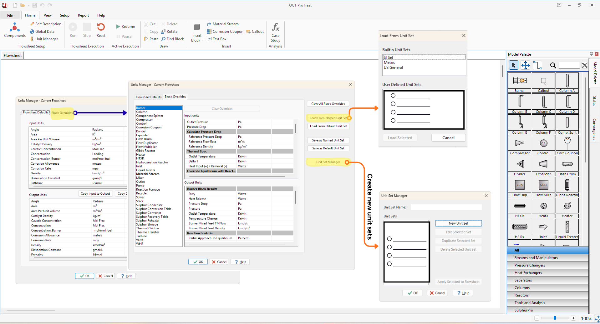Image resolution: width=600 pixels, height=324 pixels.
Task: Add a Text Box to the flowsheet
Action: click(216, 39)
